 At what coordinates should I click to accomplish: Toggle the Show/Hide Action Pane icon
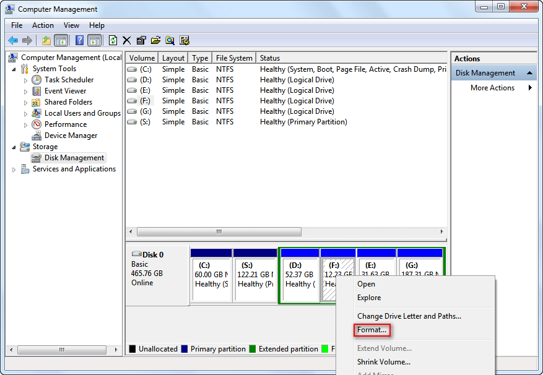(94, 40)
